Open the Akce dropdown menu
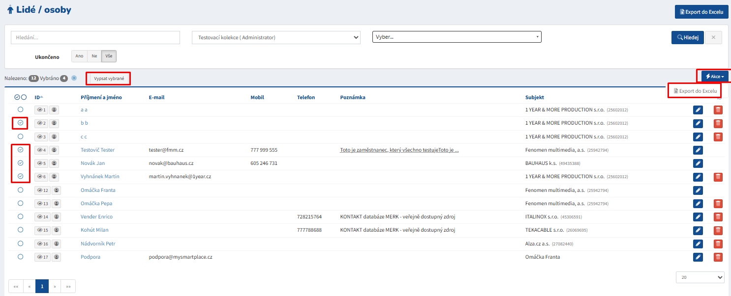This screenshot has height=296, width=731. click(715, 77)
